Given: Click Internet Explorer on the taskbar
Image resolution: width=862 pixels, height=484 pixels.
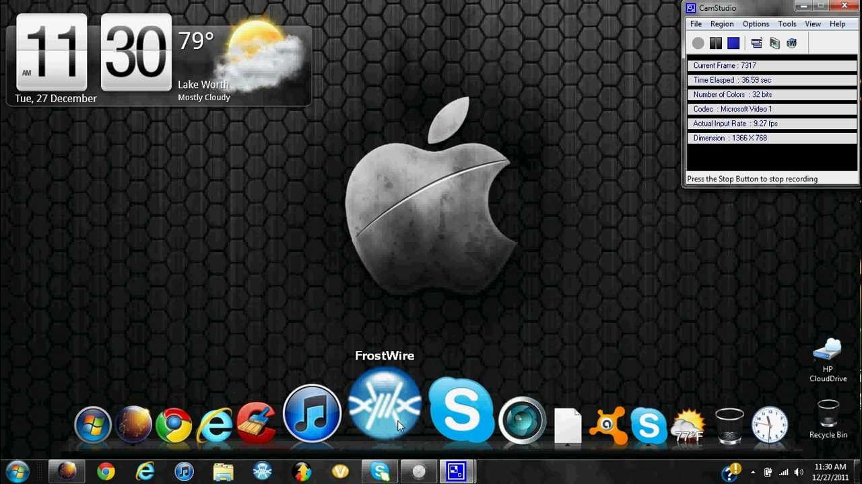Looking at the screenshot, I should [x=145, y=472].
